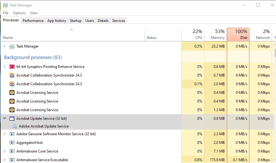The height and width of the screenshot is (163, 276).
Task: Click the Antimalware Core Service icon
Action: point(12,151)
